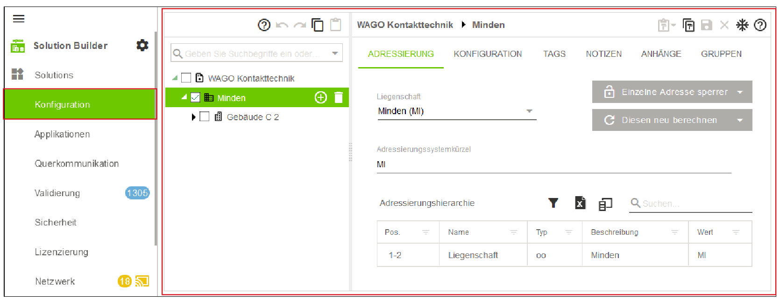The image size is (780, 300).
Task: Switch to the Notizen tab
Action: [x=603, y=54]
